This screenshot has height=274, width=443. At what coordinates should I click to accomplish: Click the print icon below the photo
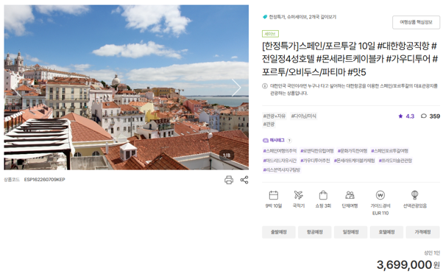click(229, 180)
